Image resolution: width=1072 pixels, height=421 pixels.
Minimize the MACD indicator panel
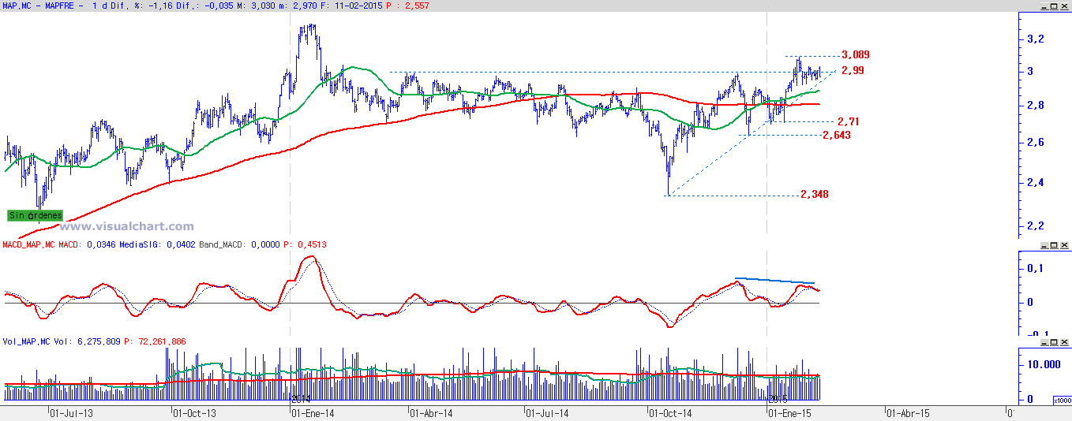coord(1044,247)
